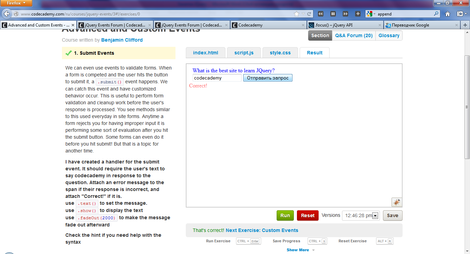Reload the current page

pos(309,14)
